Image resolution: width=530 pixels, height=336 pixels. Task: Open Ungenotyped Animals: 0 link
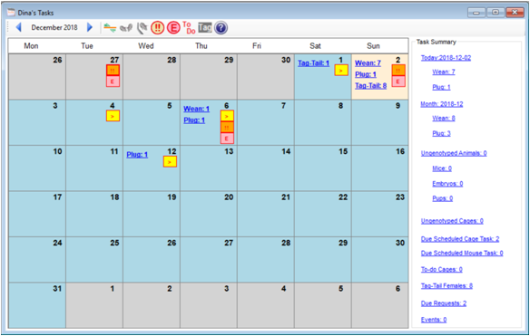pyautogui.click(x=454, y=153)
